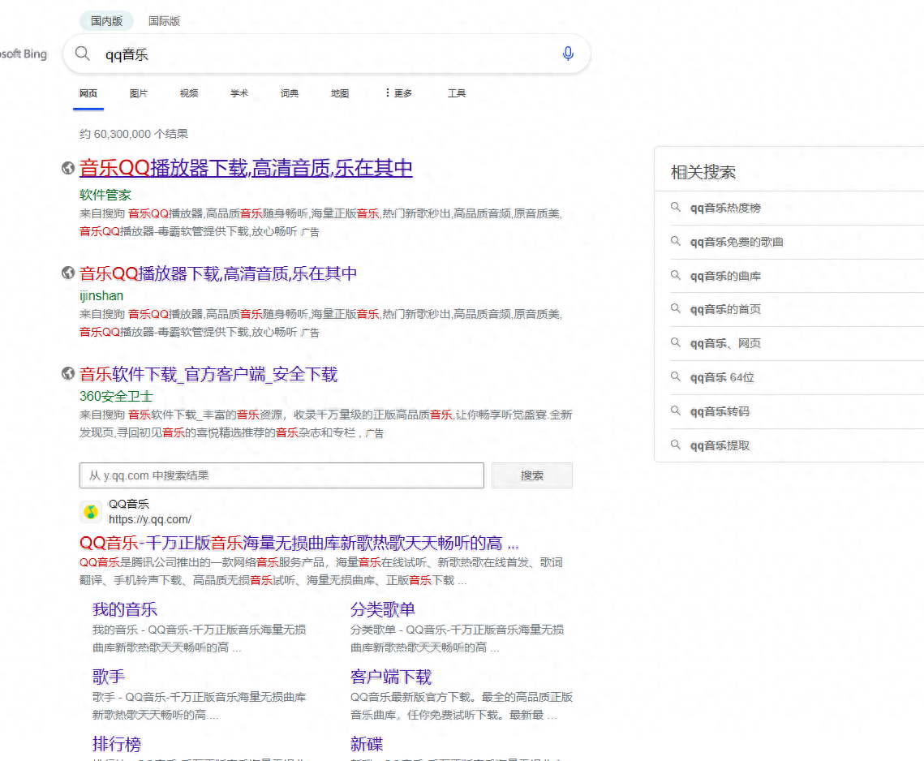Click the 搜索 button for site search
Viewport: 924px width, 761px height.
[531, 475]
